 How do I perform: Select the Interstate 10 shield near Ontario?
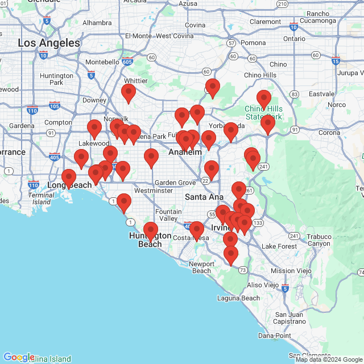[x=293, y=27]
